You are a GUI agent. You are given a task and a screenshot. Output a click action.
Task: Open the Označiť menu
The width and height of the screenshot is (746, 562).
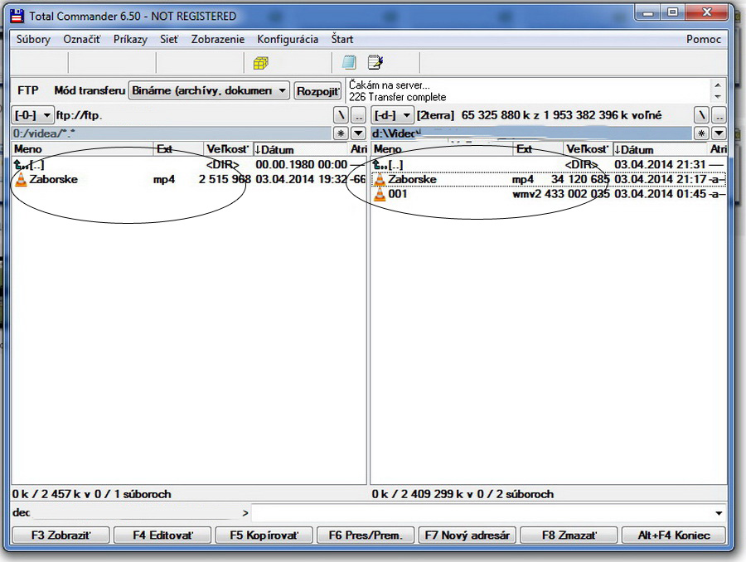(x=82, y=40)
